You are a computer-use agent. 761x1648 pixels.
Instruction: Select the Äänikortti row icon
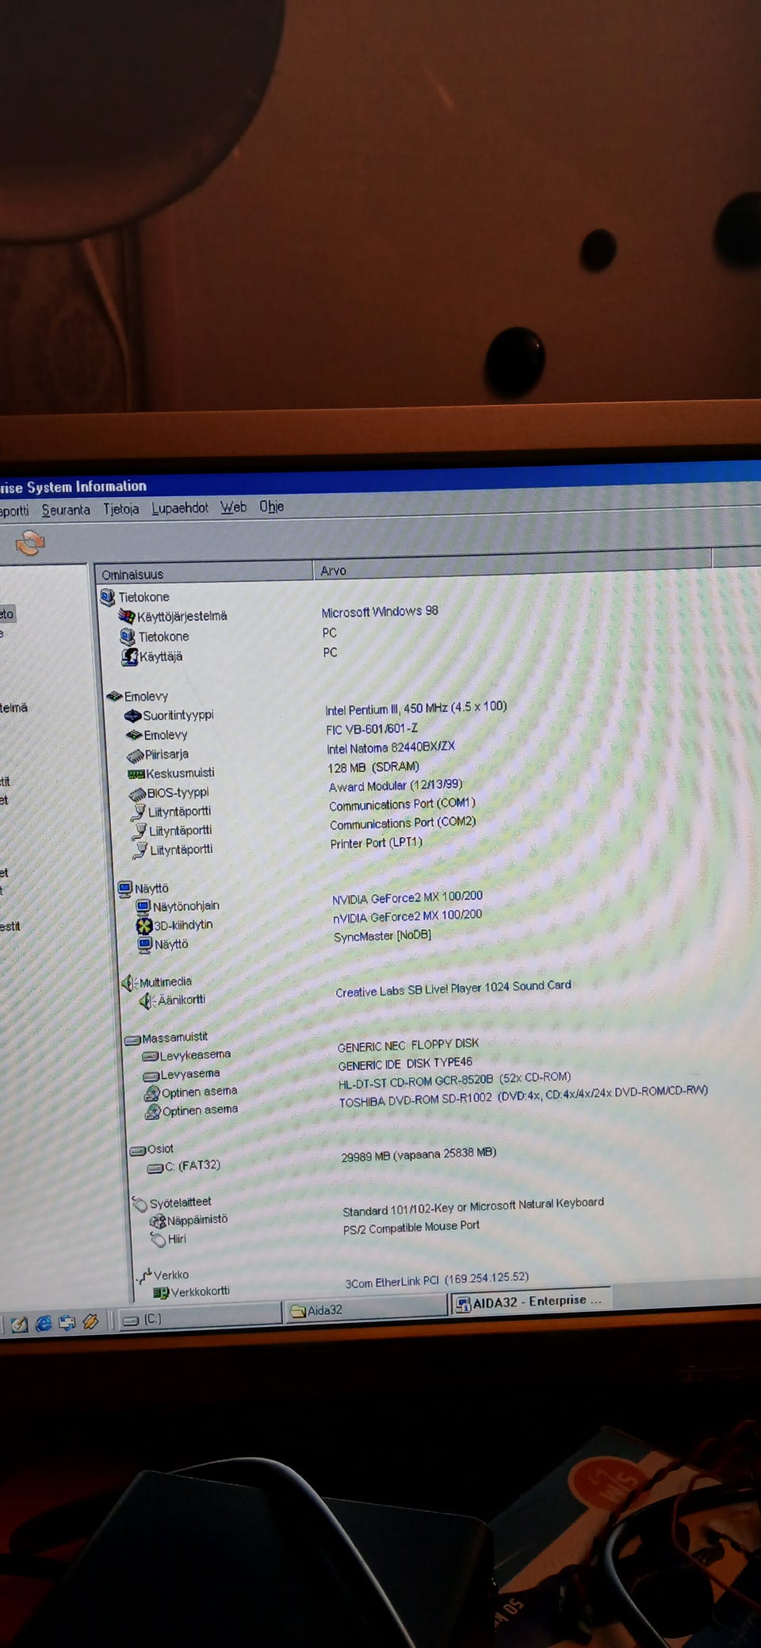(147, 1001)
